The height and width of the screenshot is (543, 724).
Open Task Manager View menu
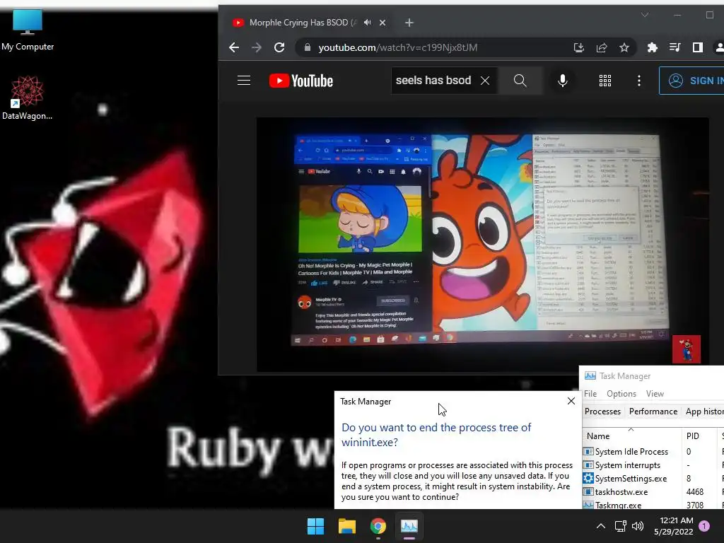click(655, 393)
